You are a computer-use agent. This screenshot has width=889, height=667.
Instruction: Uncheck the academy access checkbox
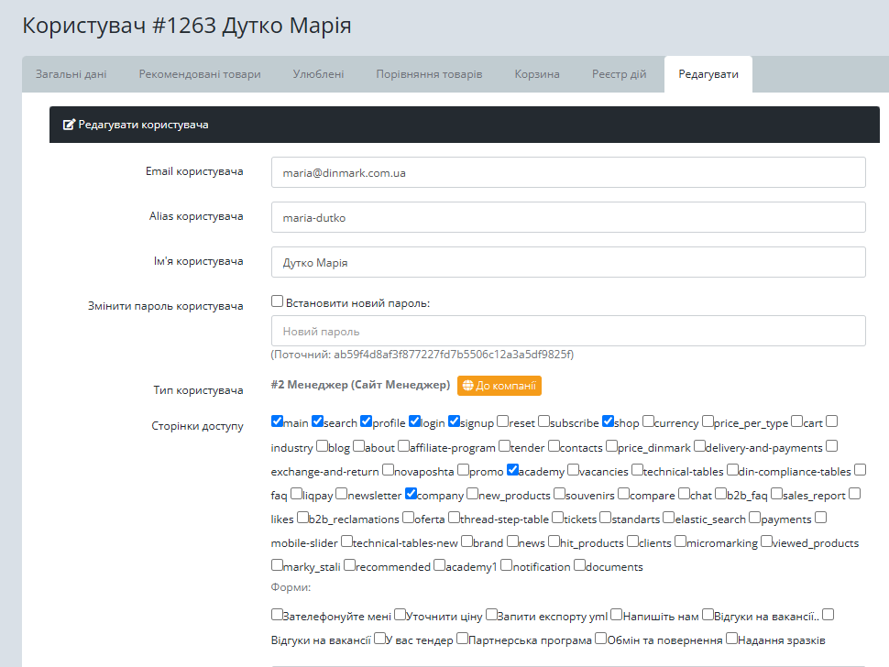point(512,470)
